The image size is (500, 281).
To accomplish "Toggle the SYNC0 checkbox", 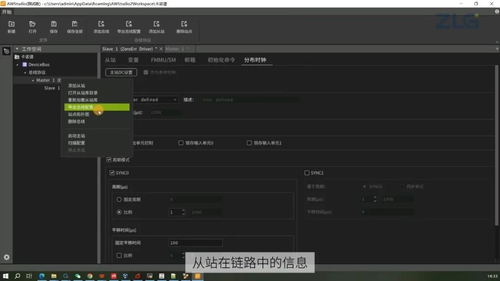I will [112, 173].
